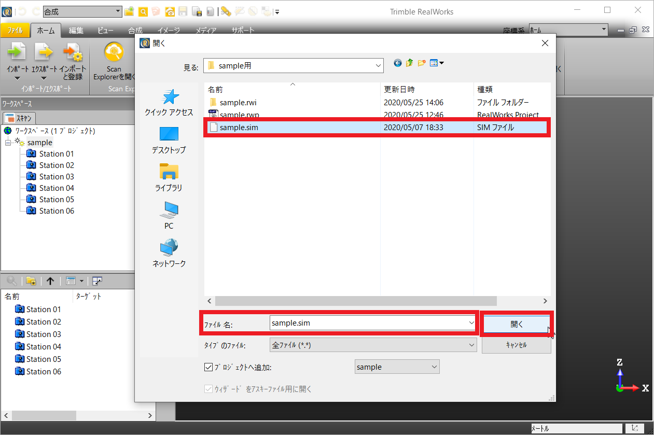Create a new folder in the Open dialog
Viewport: 654px width, 435px height.
click(422, 63)
